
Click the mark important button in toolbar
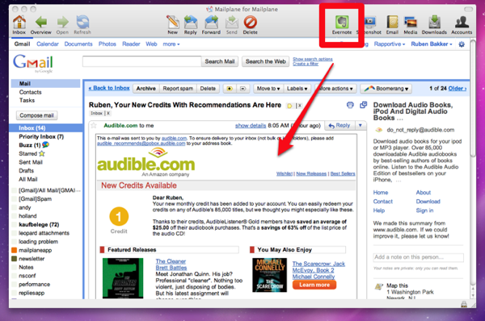coord(230,89)
